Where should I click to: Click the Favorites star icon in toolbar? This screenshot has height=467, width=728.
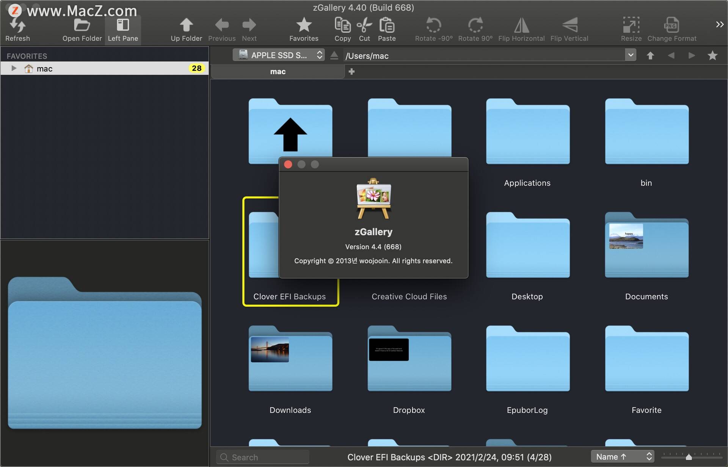pos(303,25)
